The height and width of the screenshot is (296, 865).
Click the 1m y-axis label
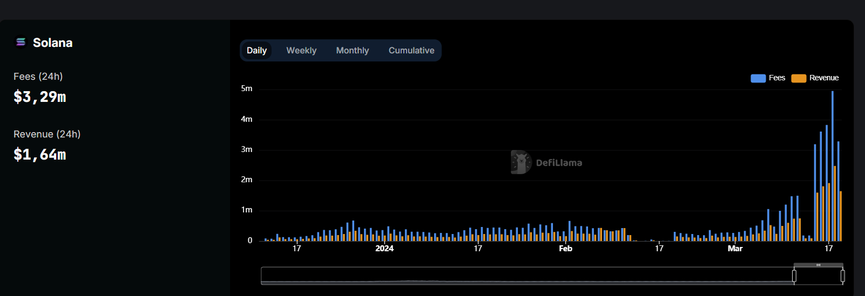(247, 210)
